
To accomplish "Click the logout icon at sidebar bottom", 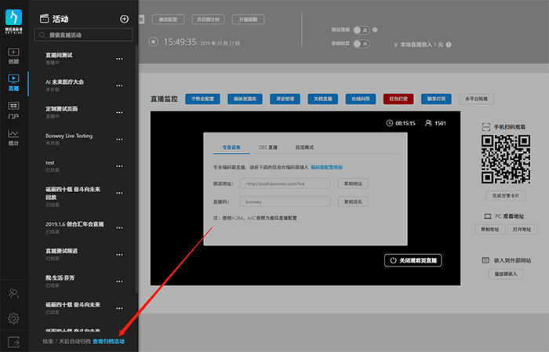I will (x=13, y=342).
